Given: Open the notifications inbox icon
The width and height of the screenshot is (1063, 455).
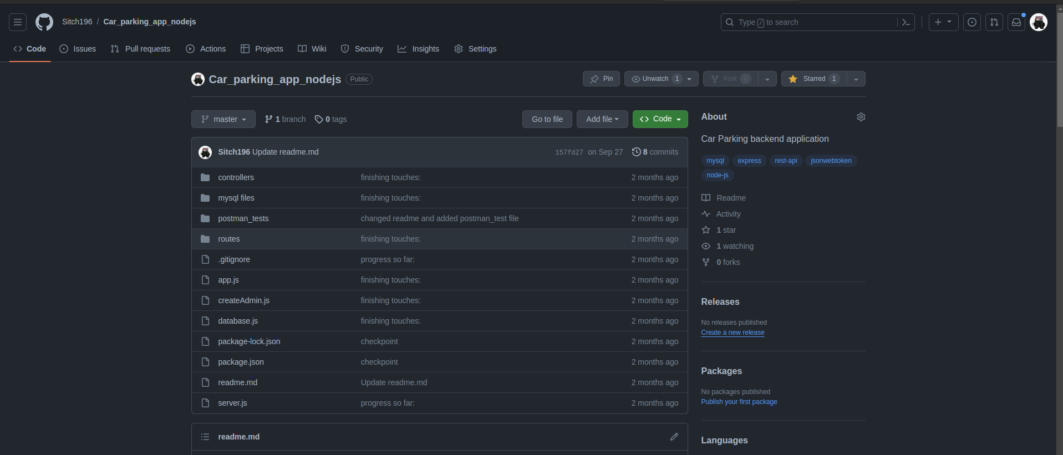Looking at the screenshot, I should click(x=1016, y=22).
